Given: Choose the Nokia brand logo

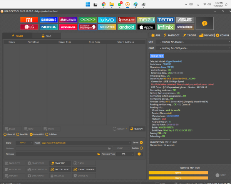Looking at the screenshot, I should tap(49, 27).
